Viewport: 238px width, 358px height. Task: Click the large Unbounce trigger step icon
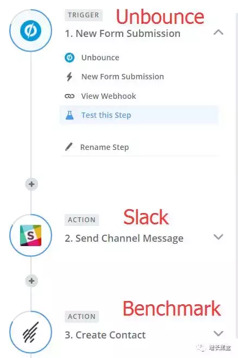tap(30, 30)
